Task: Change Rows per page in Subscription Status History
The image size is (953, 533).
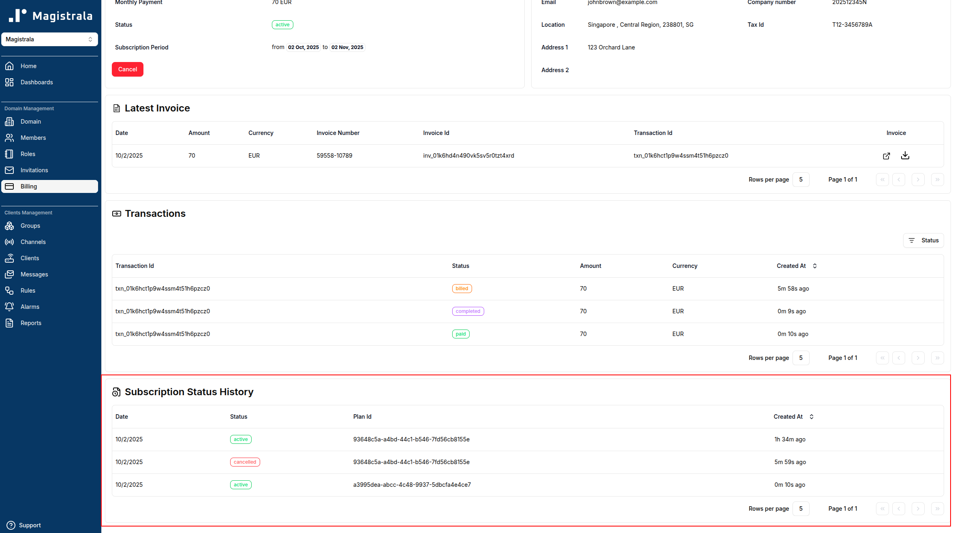Action: tap(801, 509)
